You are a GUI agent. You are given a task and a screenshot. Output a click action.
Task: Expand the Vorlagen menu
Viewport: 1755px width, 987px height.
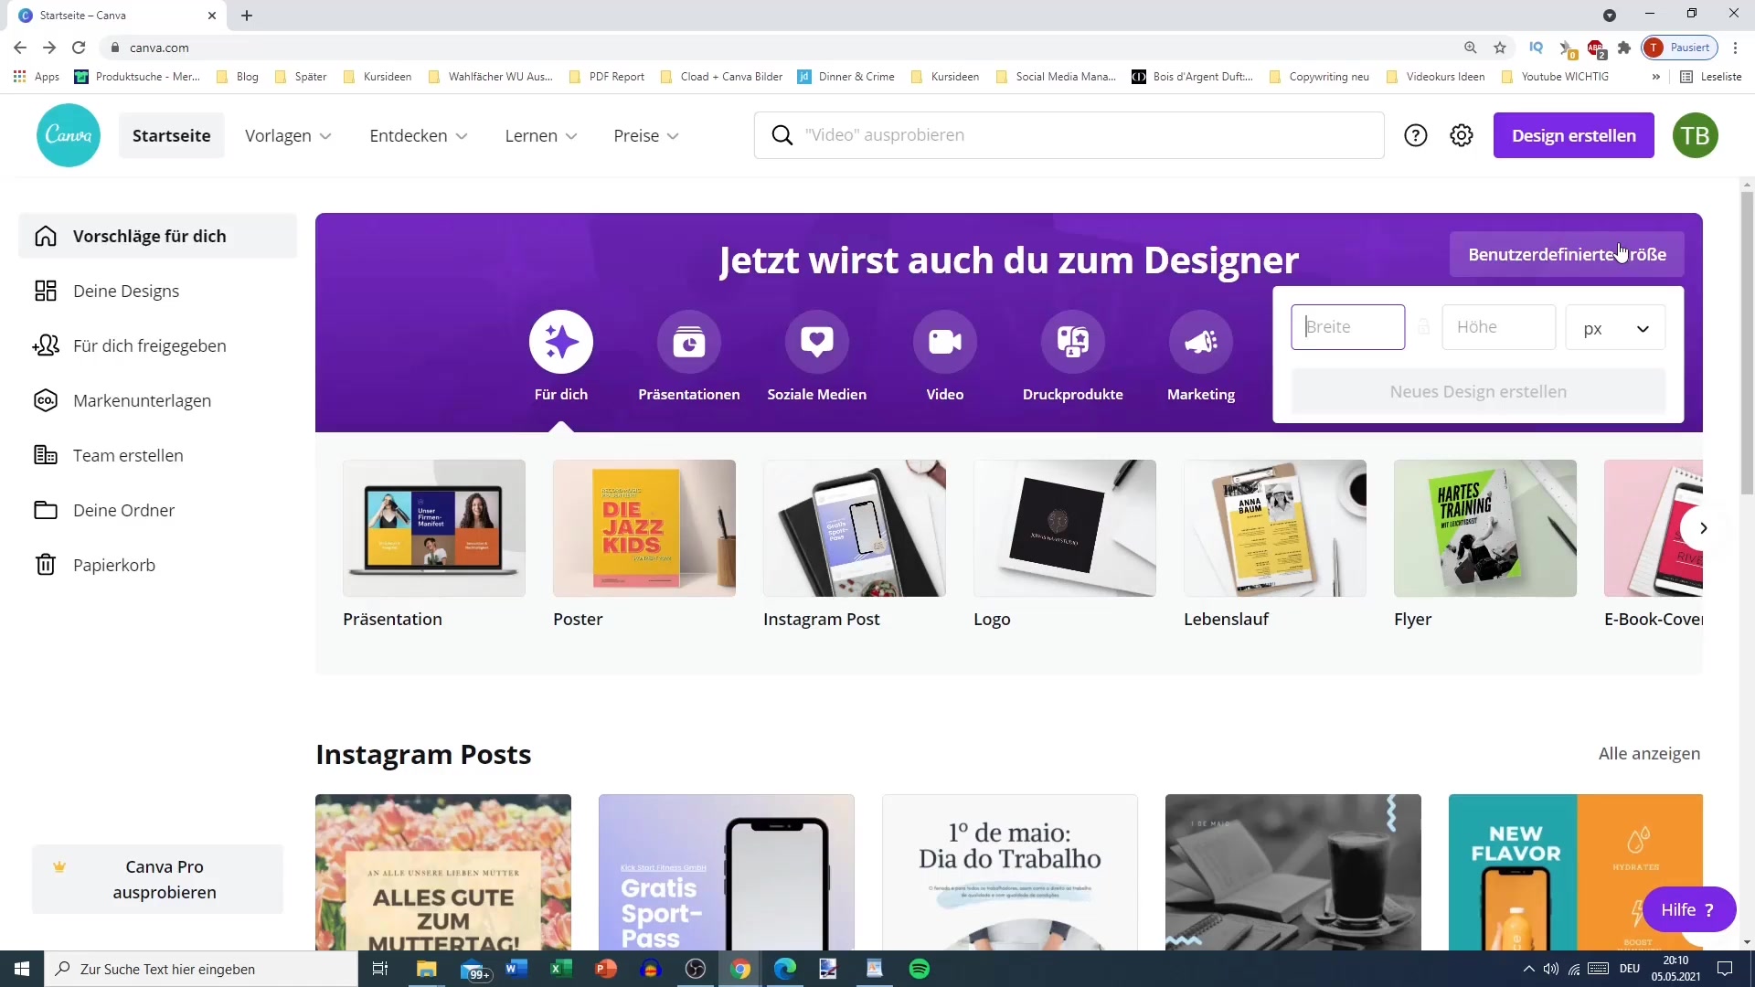(288, 135)
